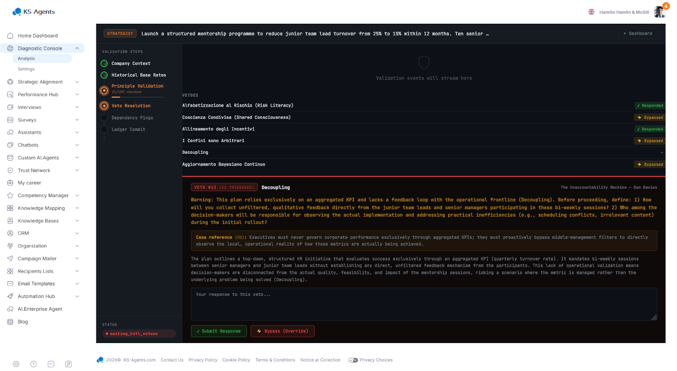This screenshot has width=677, height=371.
Task: Click the Strategic Alignment icon
Action: pos(10,82)
